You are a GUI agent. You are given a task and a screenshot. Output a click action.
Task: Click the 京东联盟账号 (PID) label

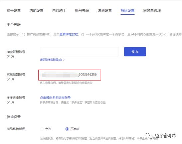(16, 77)
